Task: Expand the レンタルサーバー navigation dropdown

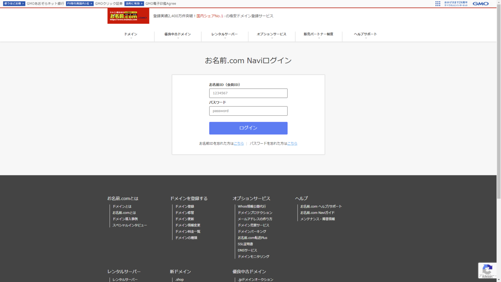Action: (225, 34)
